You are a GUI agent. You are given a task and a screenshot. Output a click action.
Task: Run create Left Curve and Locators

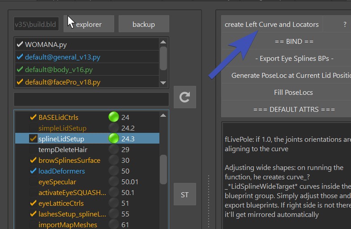point(271,24)
